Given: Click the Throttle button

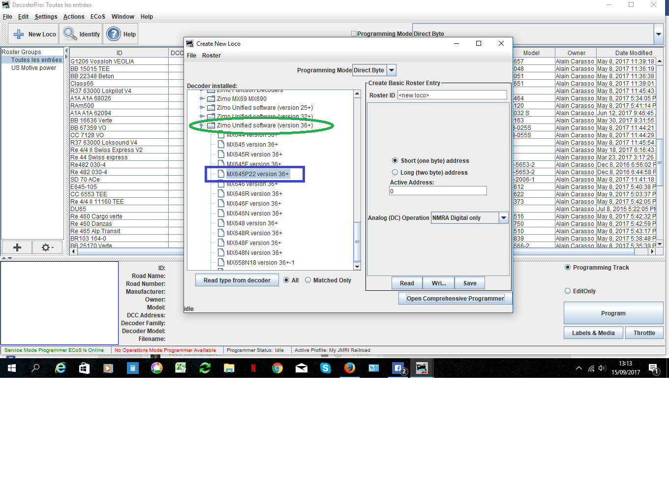Looking at the screenshot, I should pyautogui.click(x=644, y=333).
